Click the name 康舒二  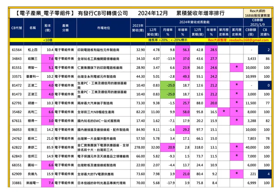tap(33, 147)
